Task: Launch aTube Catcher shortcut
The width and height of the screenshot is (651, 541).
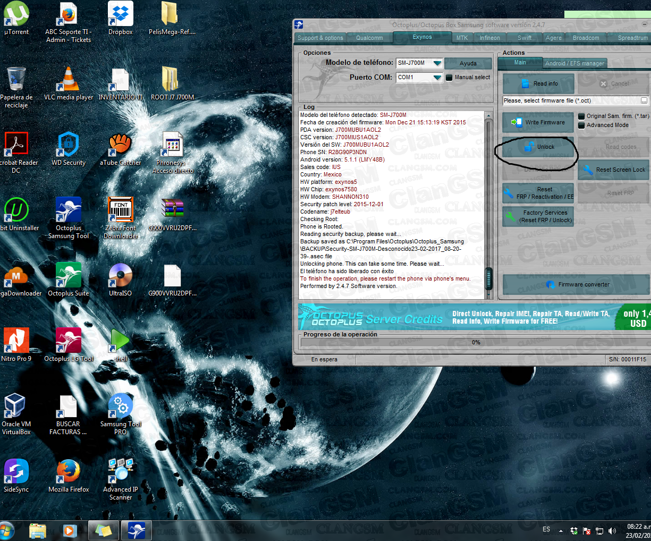Action: [121, 149]
